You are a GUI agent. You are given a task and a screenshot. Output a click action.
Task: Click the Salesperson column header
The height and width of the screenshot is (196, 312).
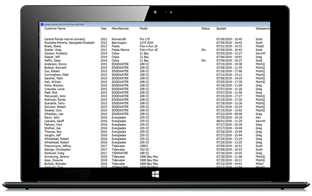(263, 29)
